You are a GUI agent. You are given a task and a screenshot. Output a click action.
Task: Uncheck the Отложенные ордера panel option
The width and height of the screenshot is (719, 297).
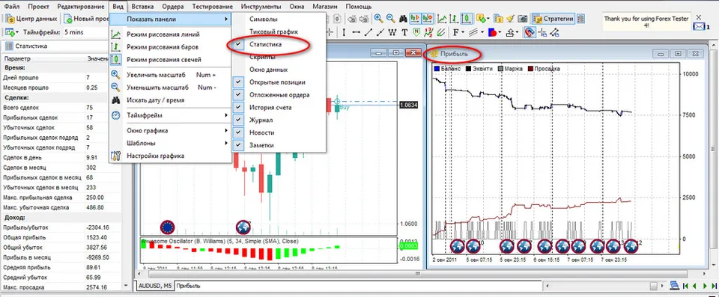279,95
